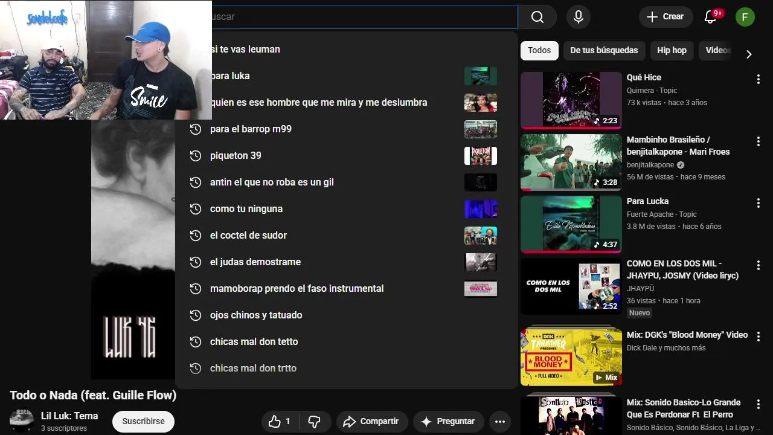Open the Qué Hice video thumbnail
This screenshot has height=435, width=773.
click(571, 100)
